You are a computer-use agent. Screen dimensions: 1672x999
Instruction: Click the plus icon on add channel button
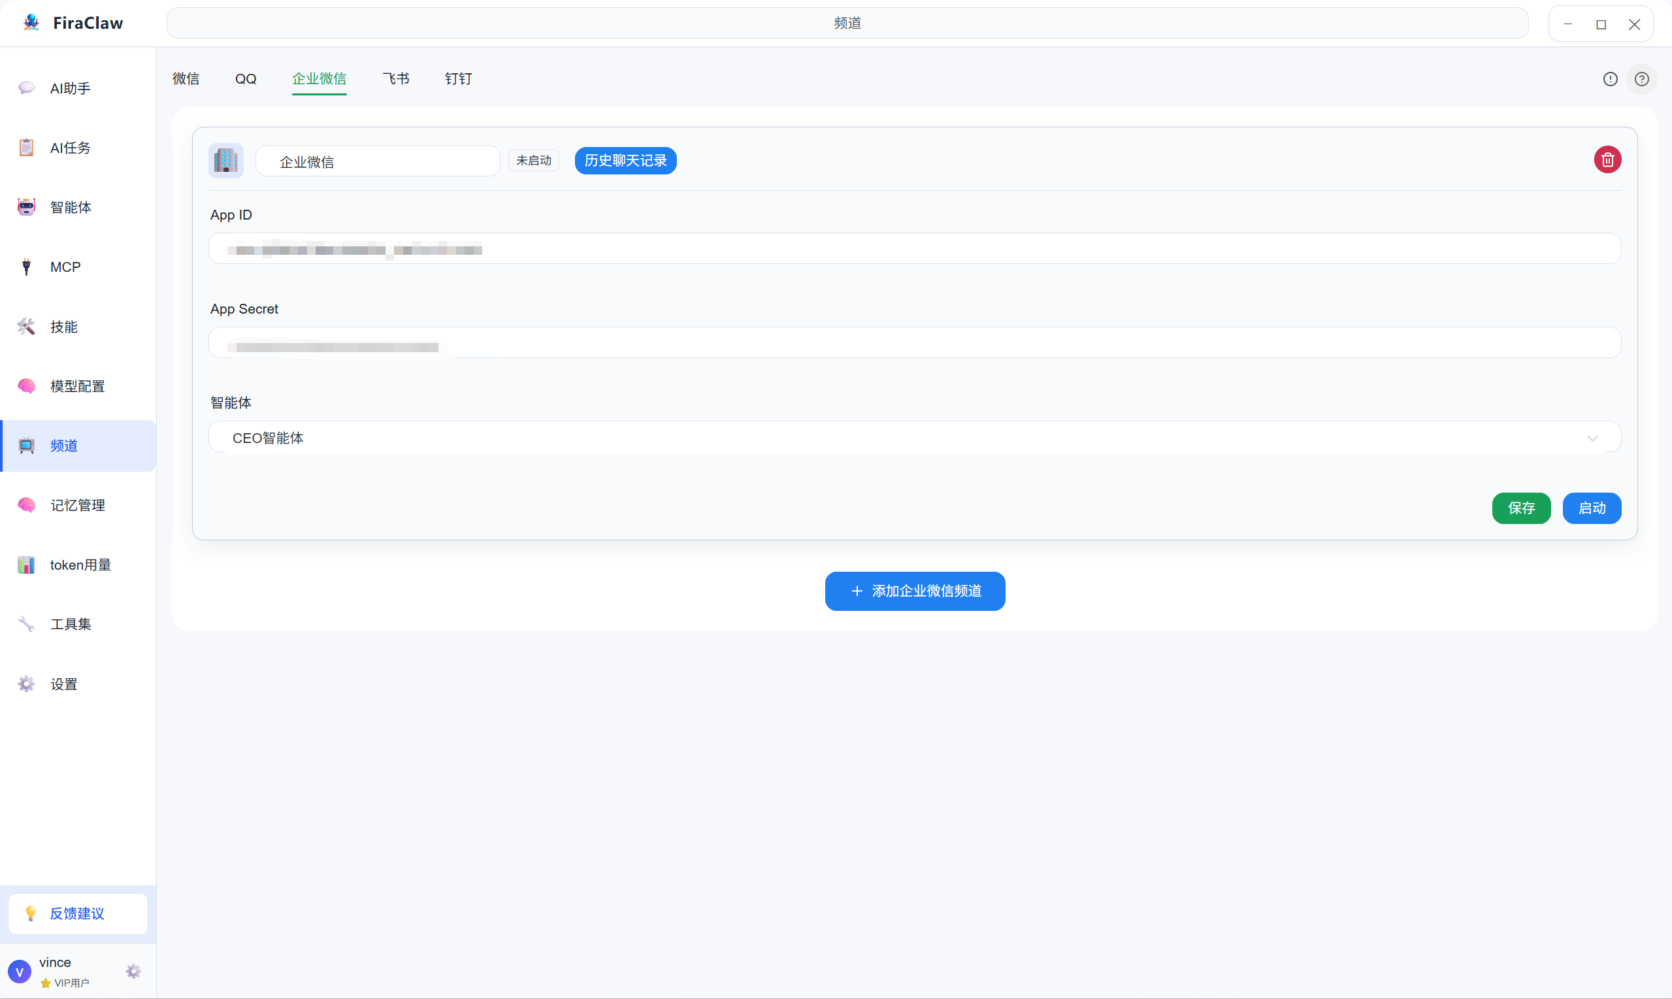click(x=856, y=591)
